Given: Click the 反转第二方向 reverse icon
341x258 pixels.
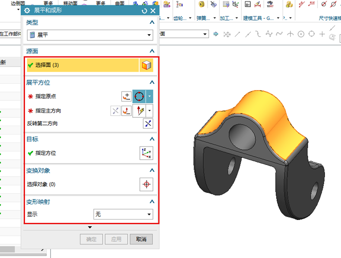Looking at the screenshot, I should (147, 124).
